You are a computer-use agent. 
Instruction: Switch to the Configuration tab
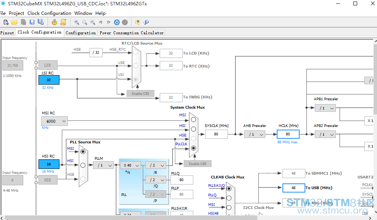coord(81,33)
